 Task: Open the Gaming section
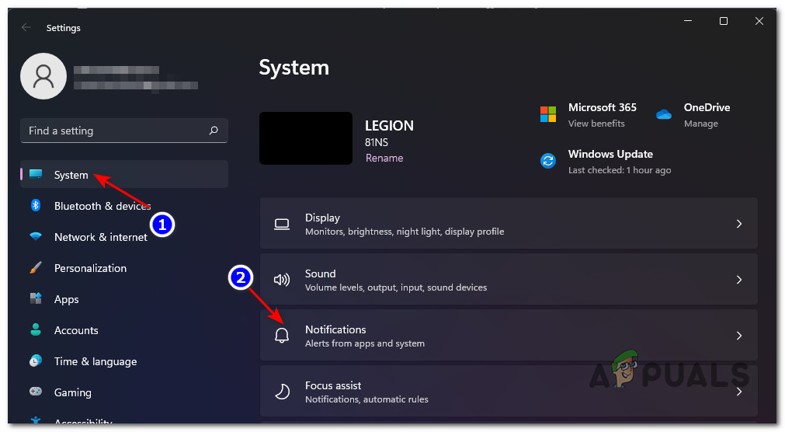tap(124, 392)
